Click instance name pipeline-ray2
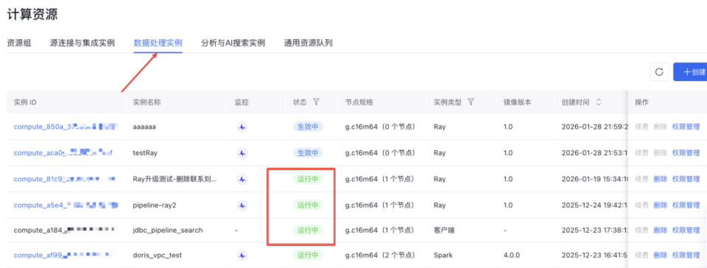Screen dimensions: 707x268 tap(155, 205)
